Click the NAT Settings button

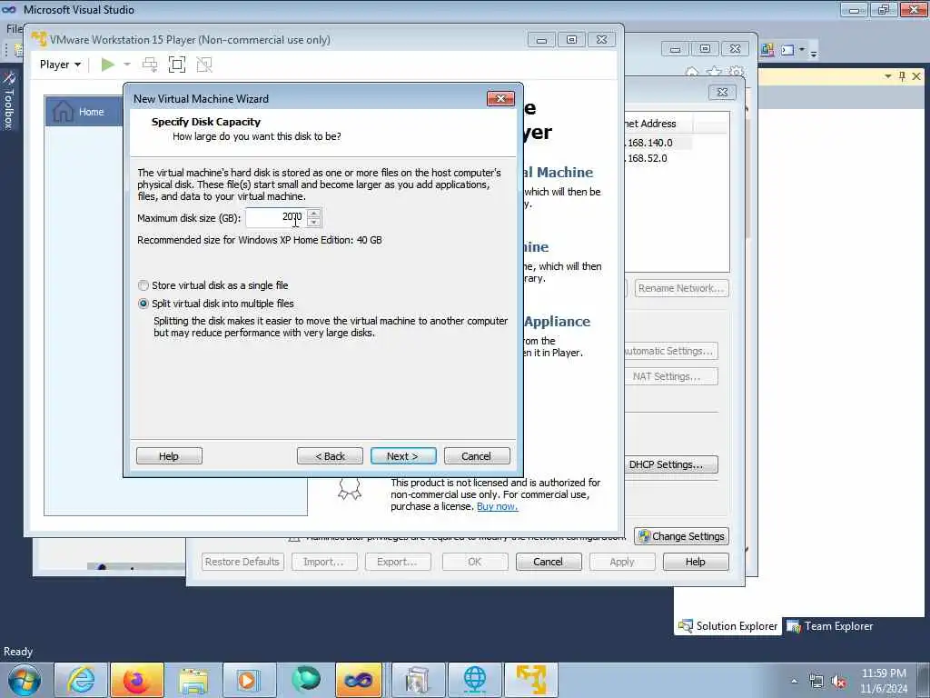click(x=671, y=376)
